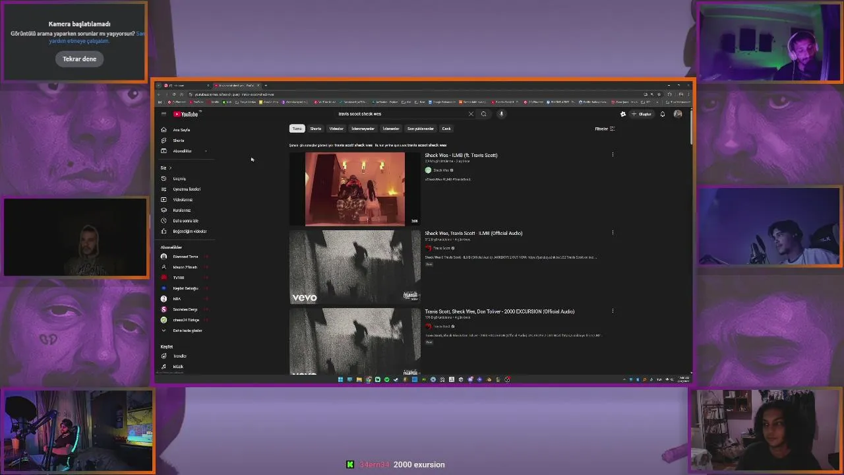This screenshot has width=844, height=475.
Task: Select the Canlı filter chip
Action: 446,129
